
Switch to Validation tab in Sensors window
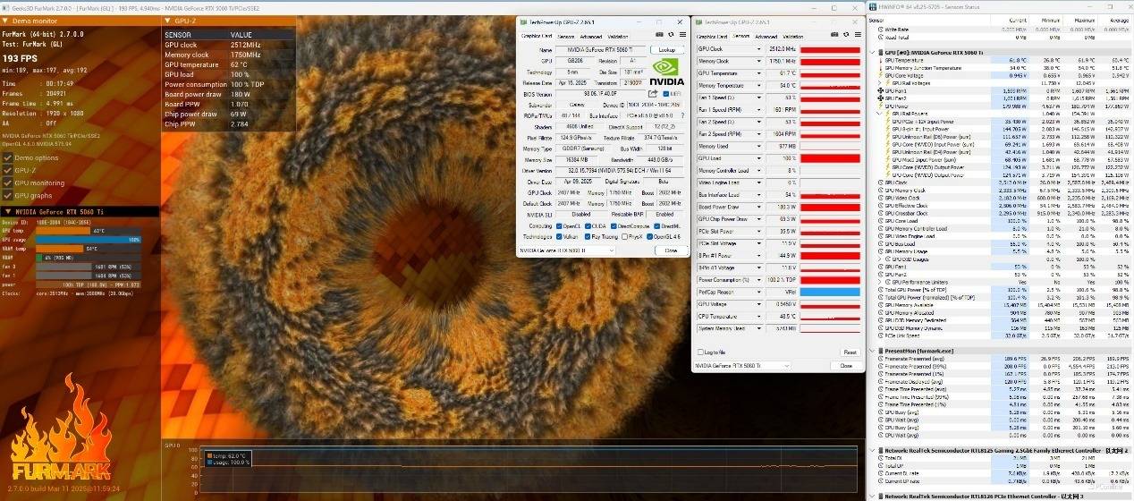(x=794, y=37)
